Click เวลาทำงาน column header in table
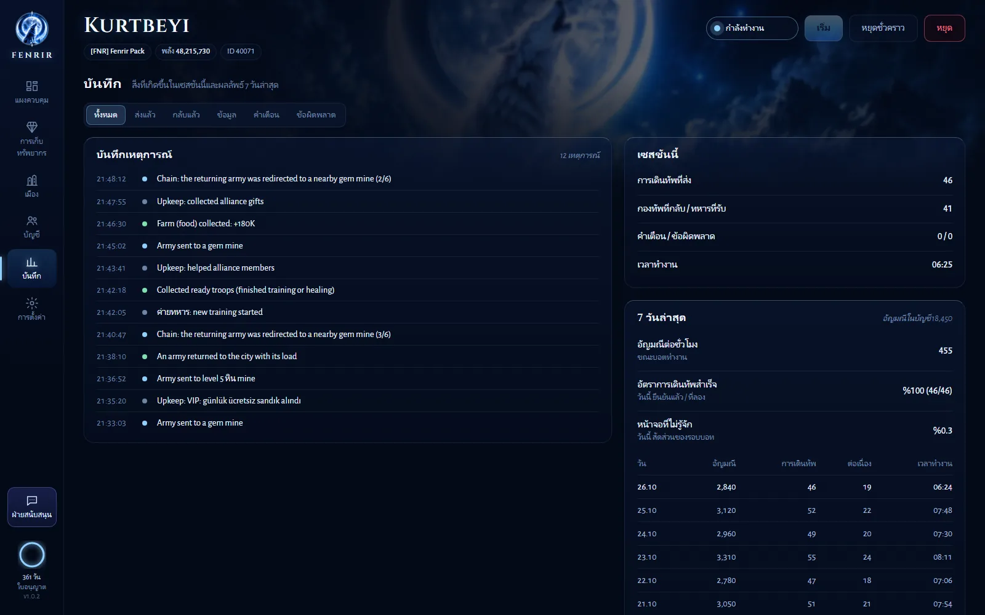Viewport: 985px width, 615px height. click(935, 464)
